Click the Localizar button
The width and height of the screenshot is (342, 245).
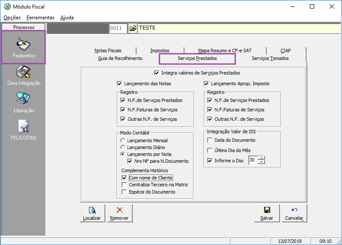pos(92,213)
